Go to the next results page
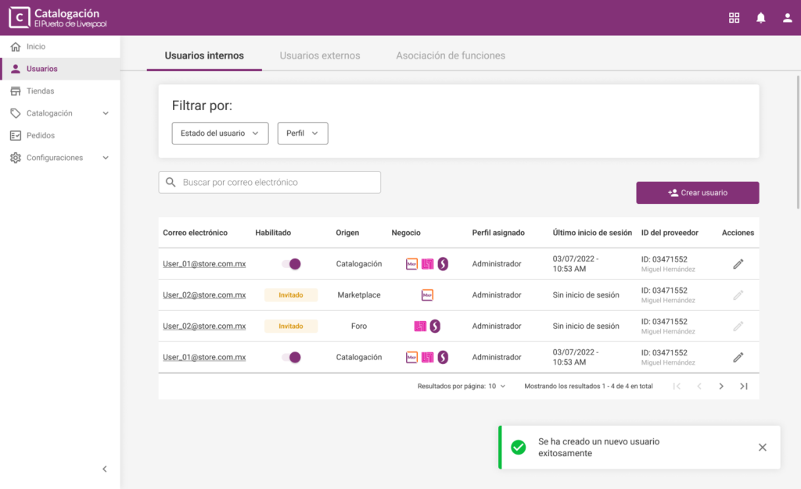This screenshot has width=801, height=489. [721, 386]
